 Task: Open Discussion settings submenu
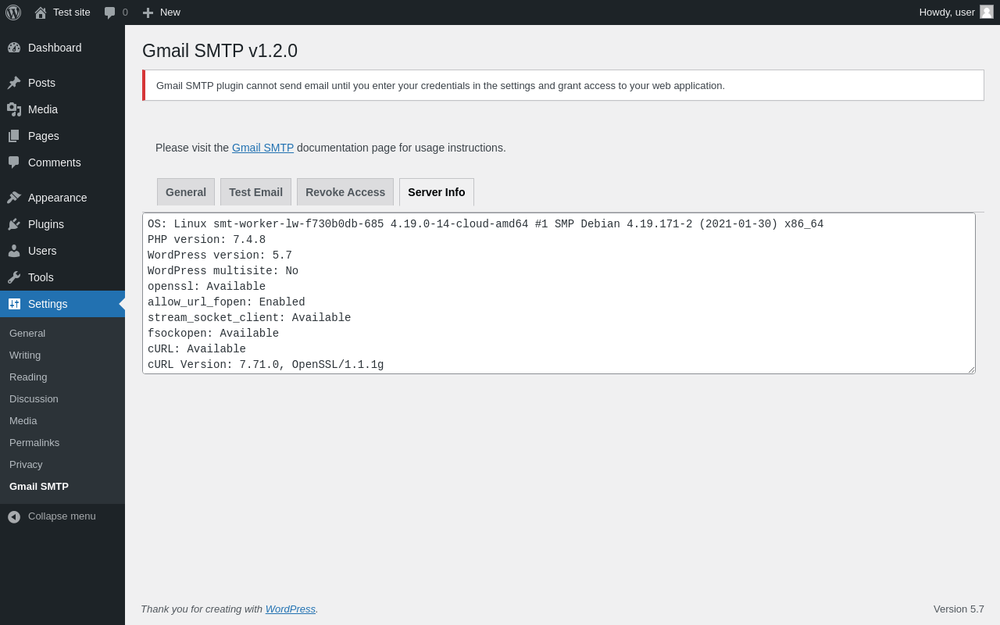point(34,398)
